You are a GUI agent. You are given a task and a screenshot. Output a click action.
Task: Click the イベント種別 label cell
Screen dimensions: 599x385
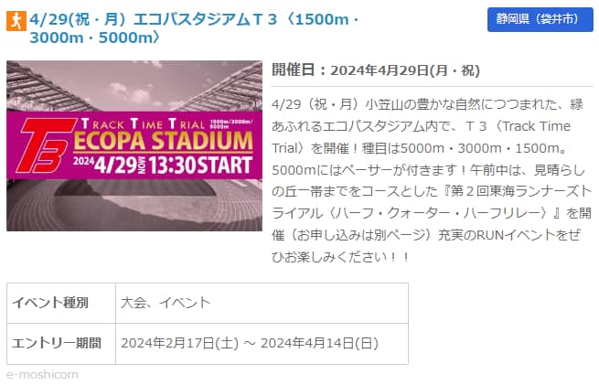[52, 302]
